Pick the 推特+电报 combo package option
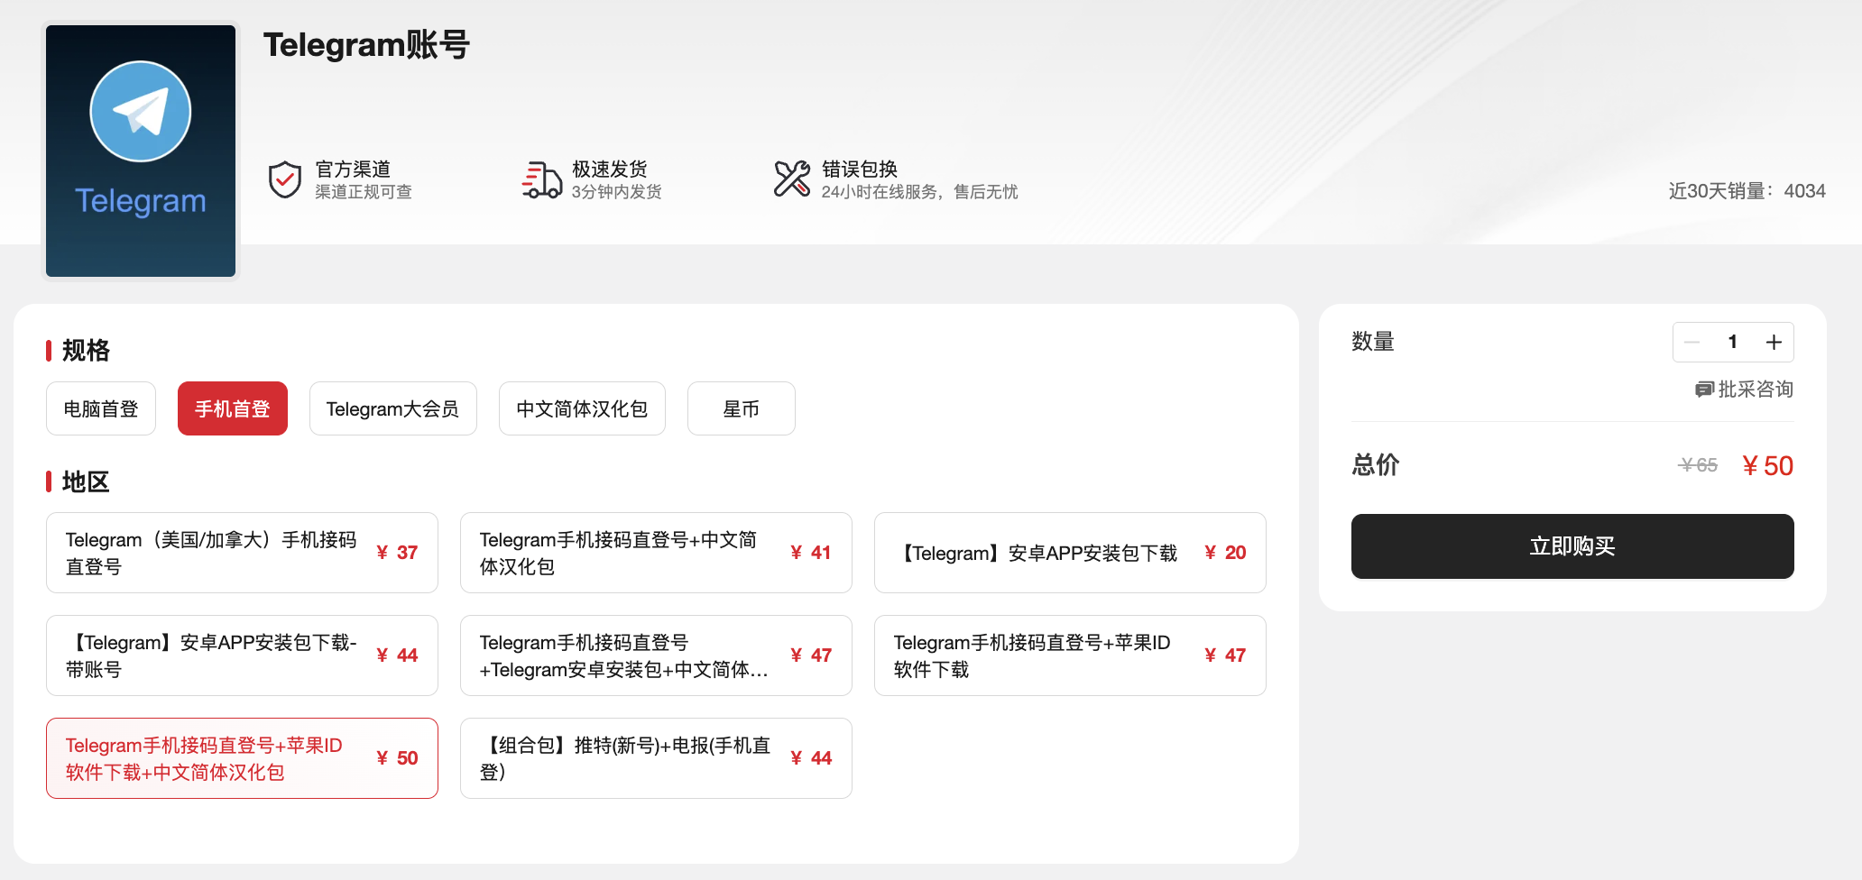 [x=656, y=758]
